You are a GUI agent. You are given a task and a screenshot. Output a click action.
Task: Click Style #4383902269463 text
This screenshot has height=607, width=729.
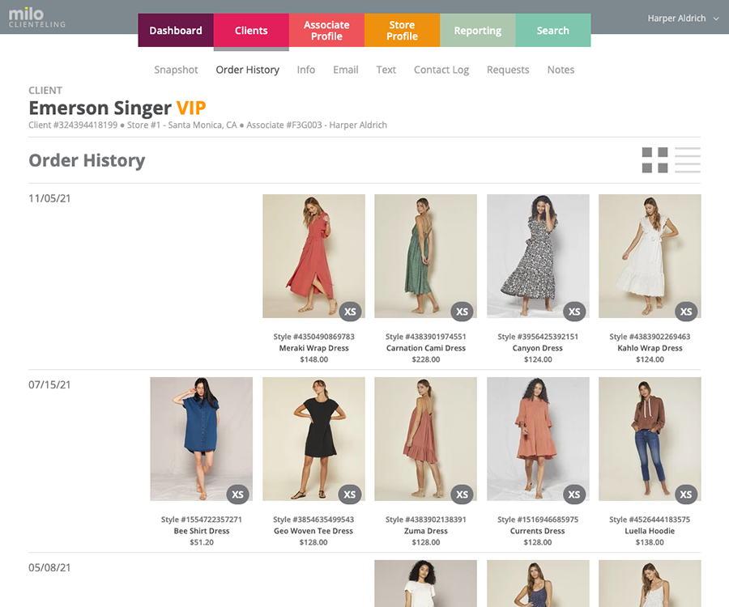[x=650, y=337]
